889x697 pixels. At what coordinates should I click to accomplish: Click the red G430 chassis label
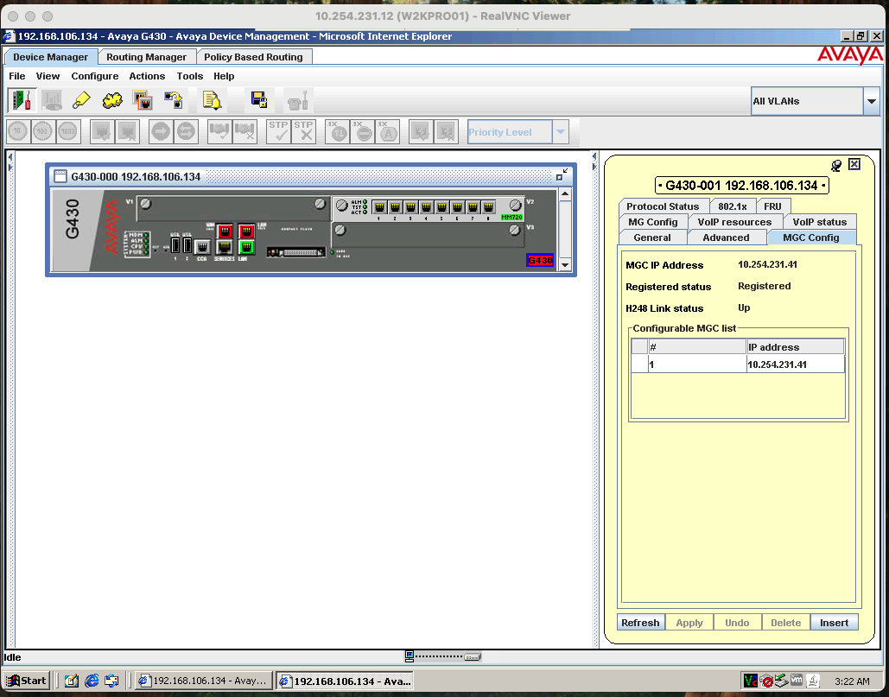pos(540,260)
